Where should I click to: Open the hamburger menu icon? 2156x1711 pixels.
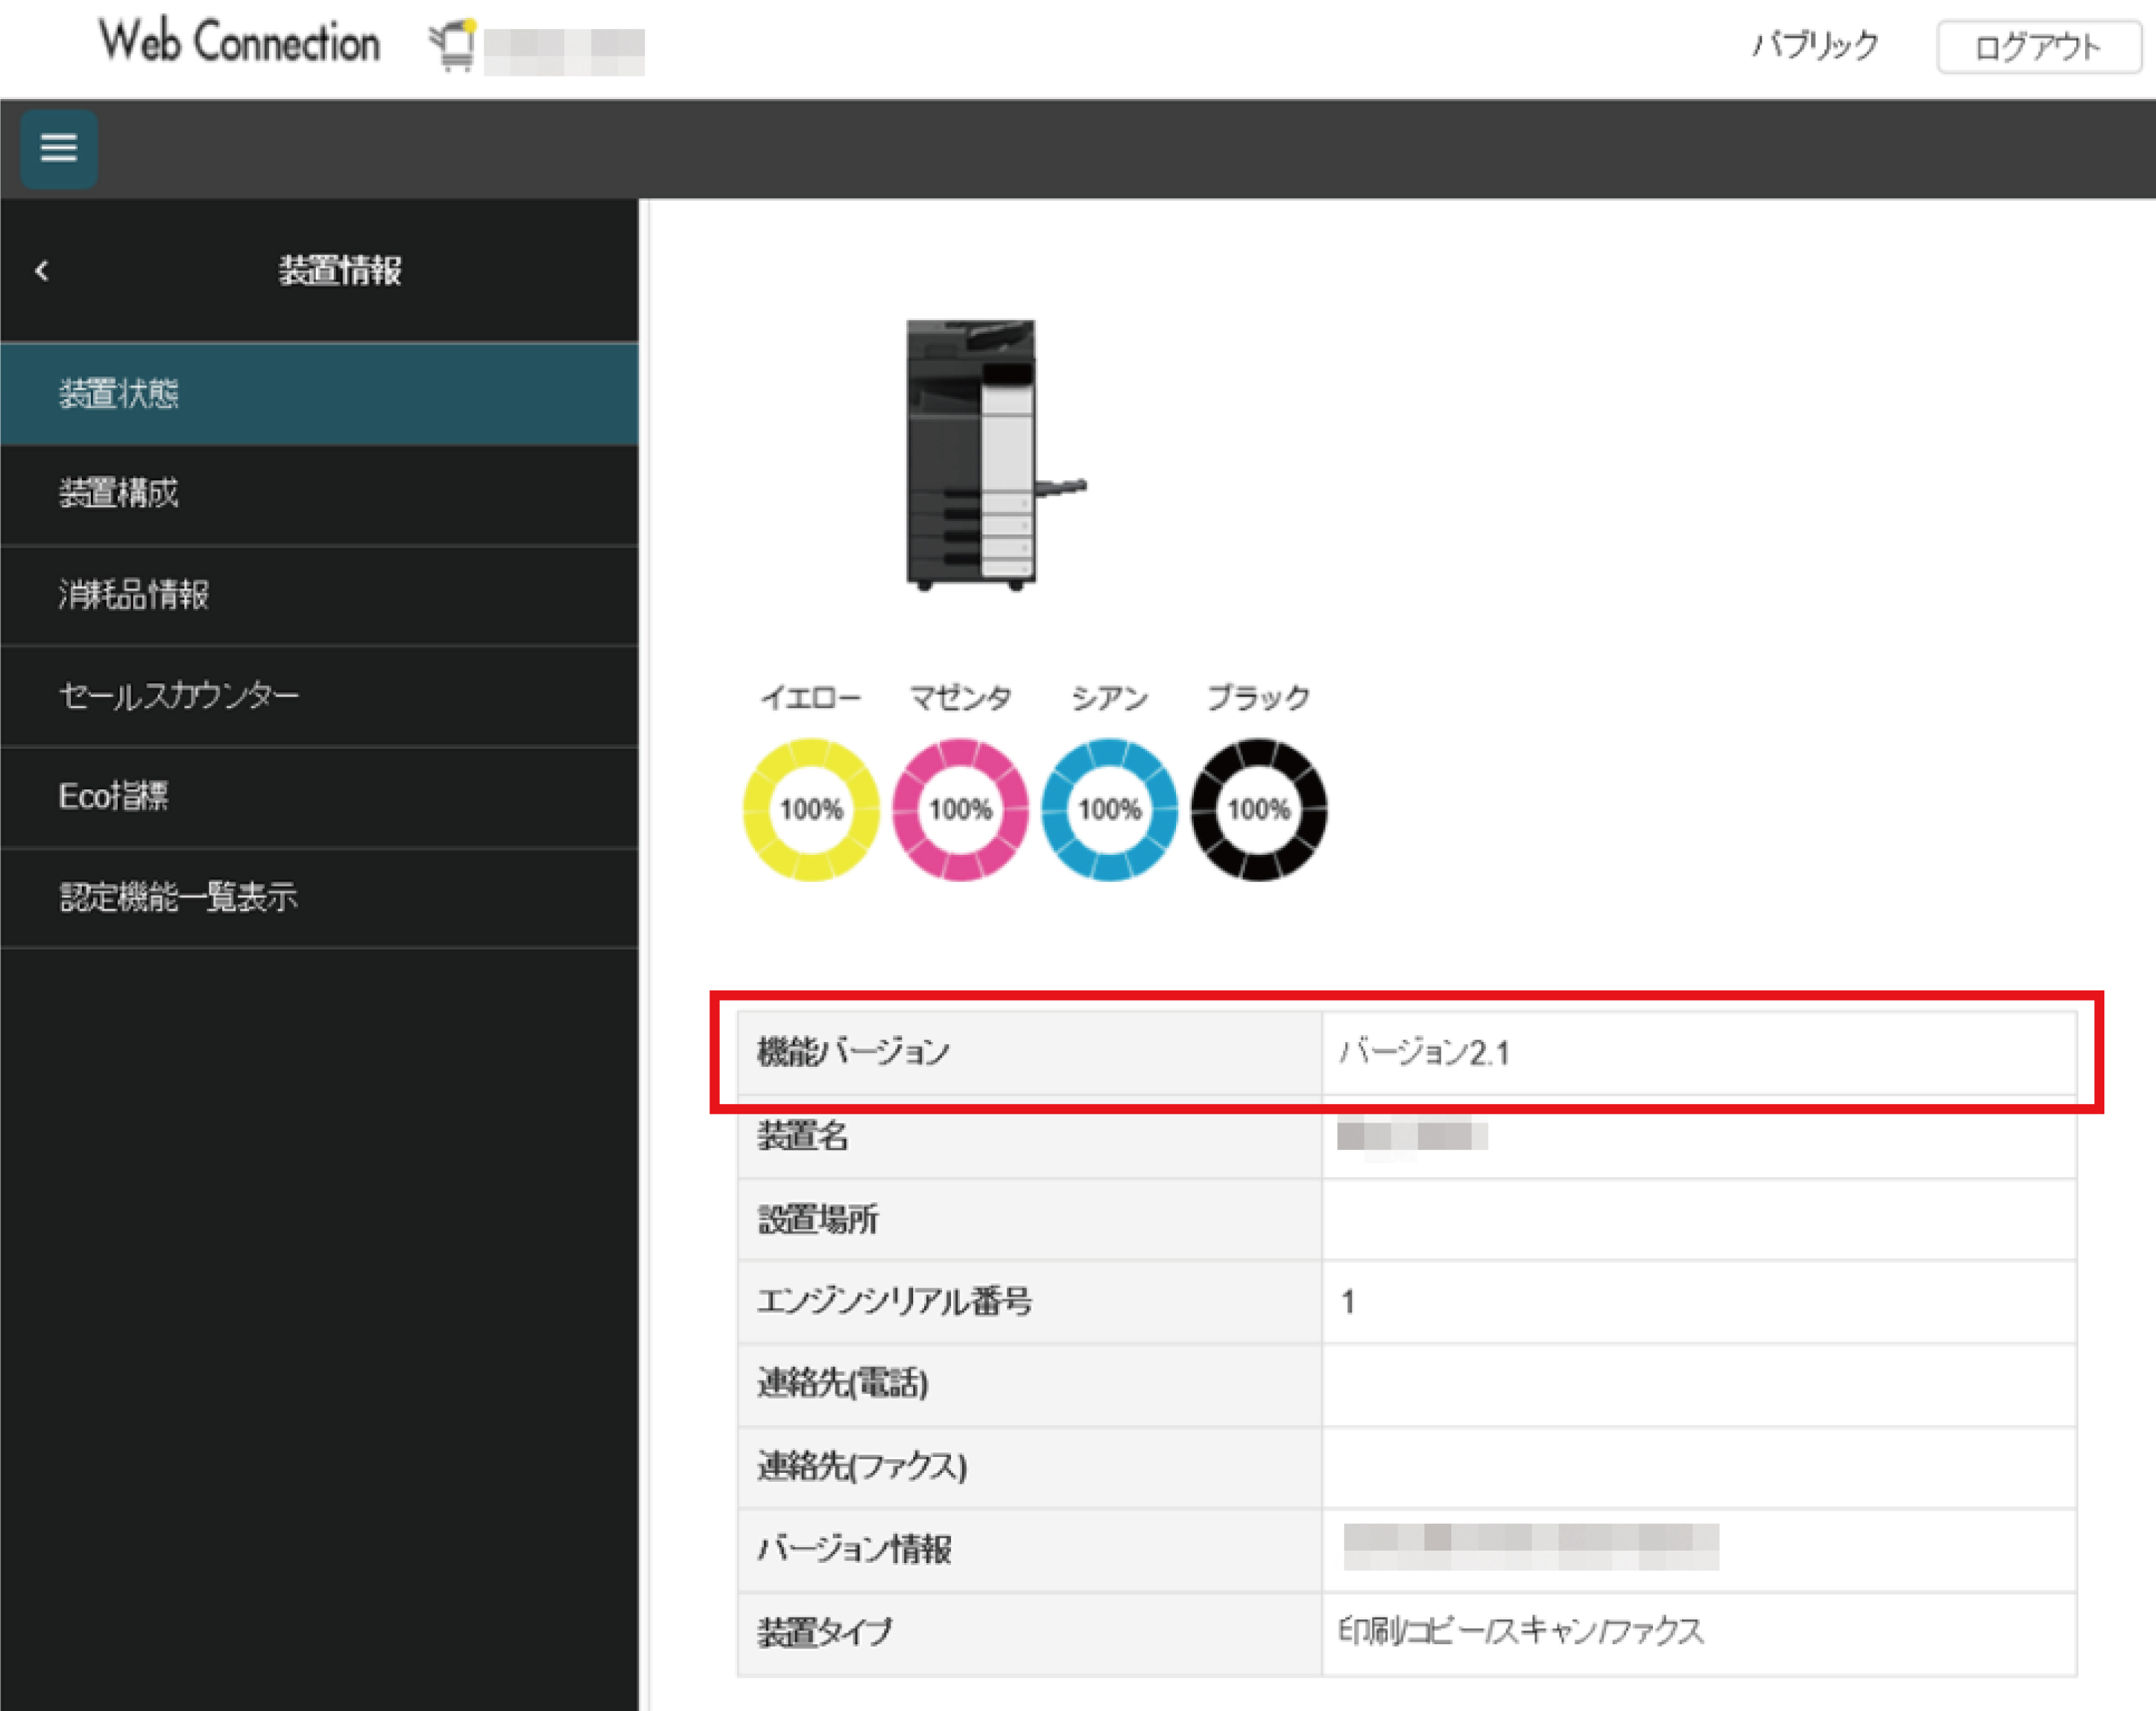tap(58, 148)
